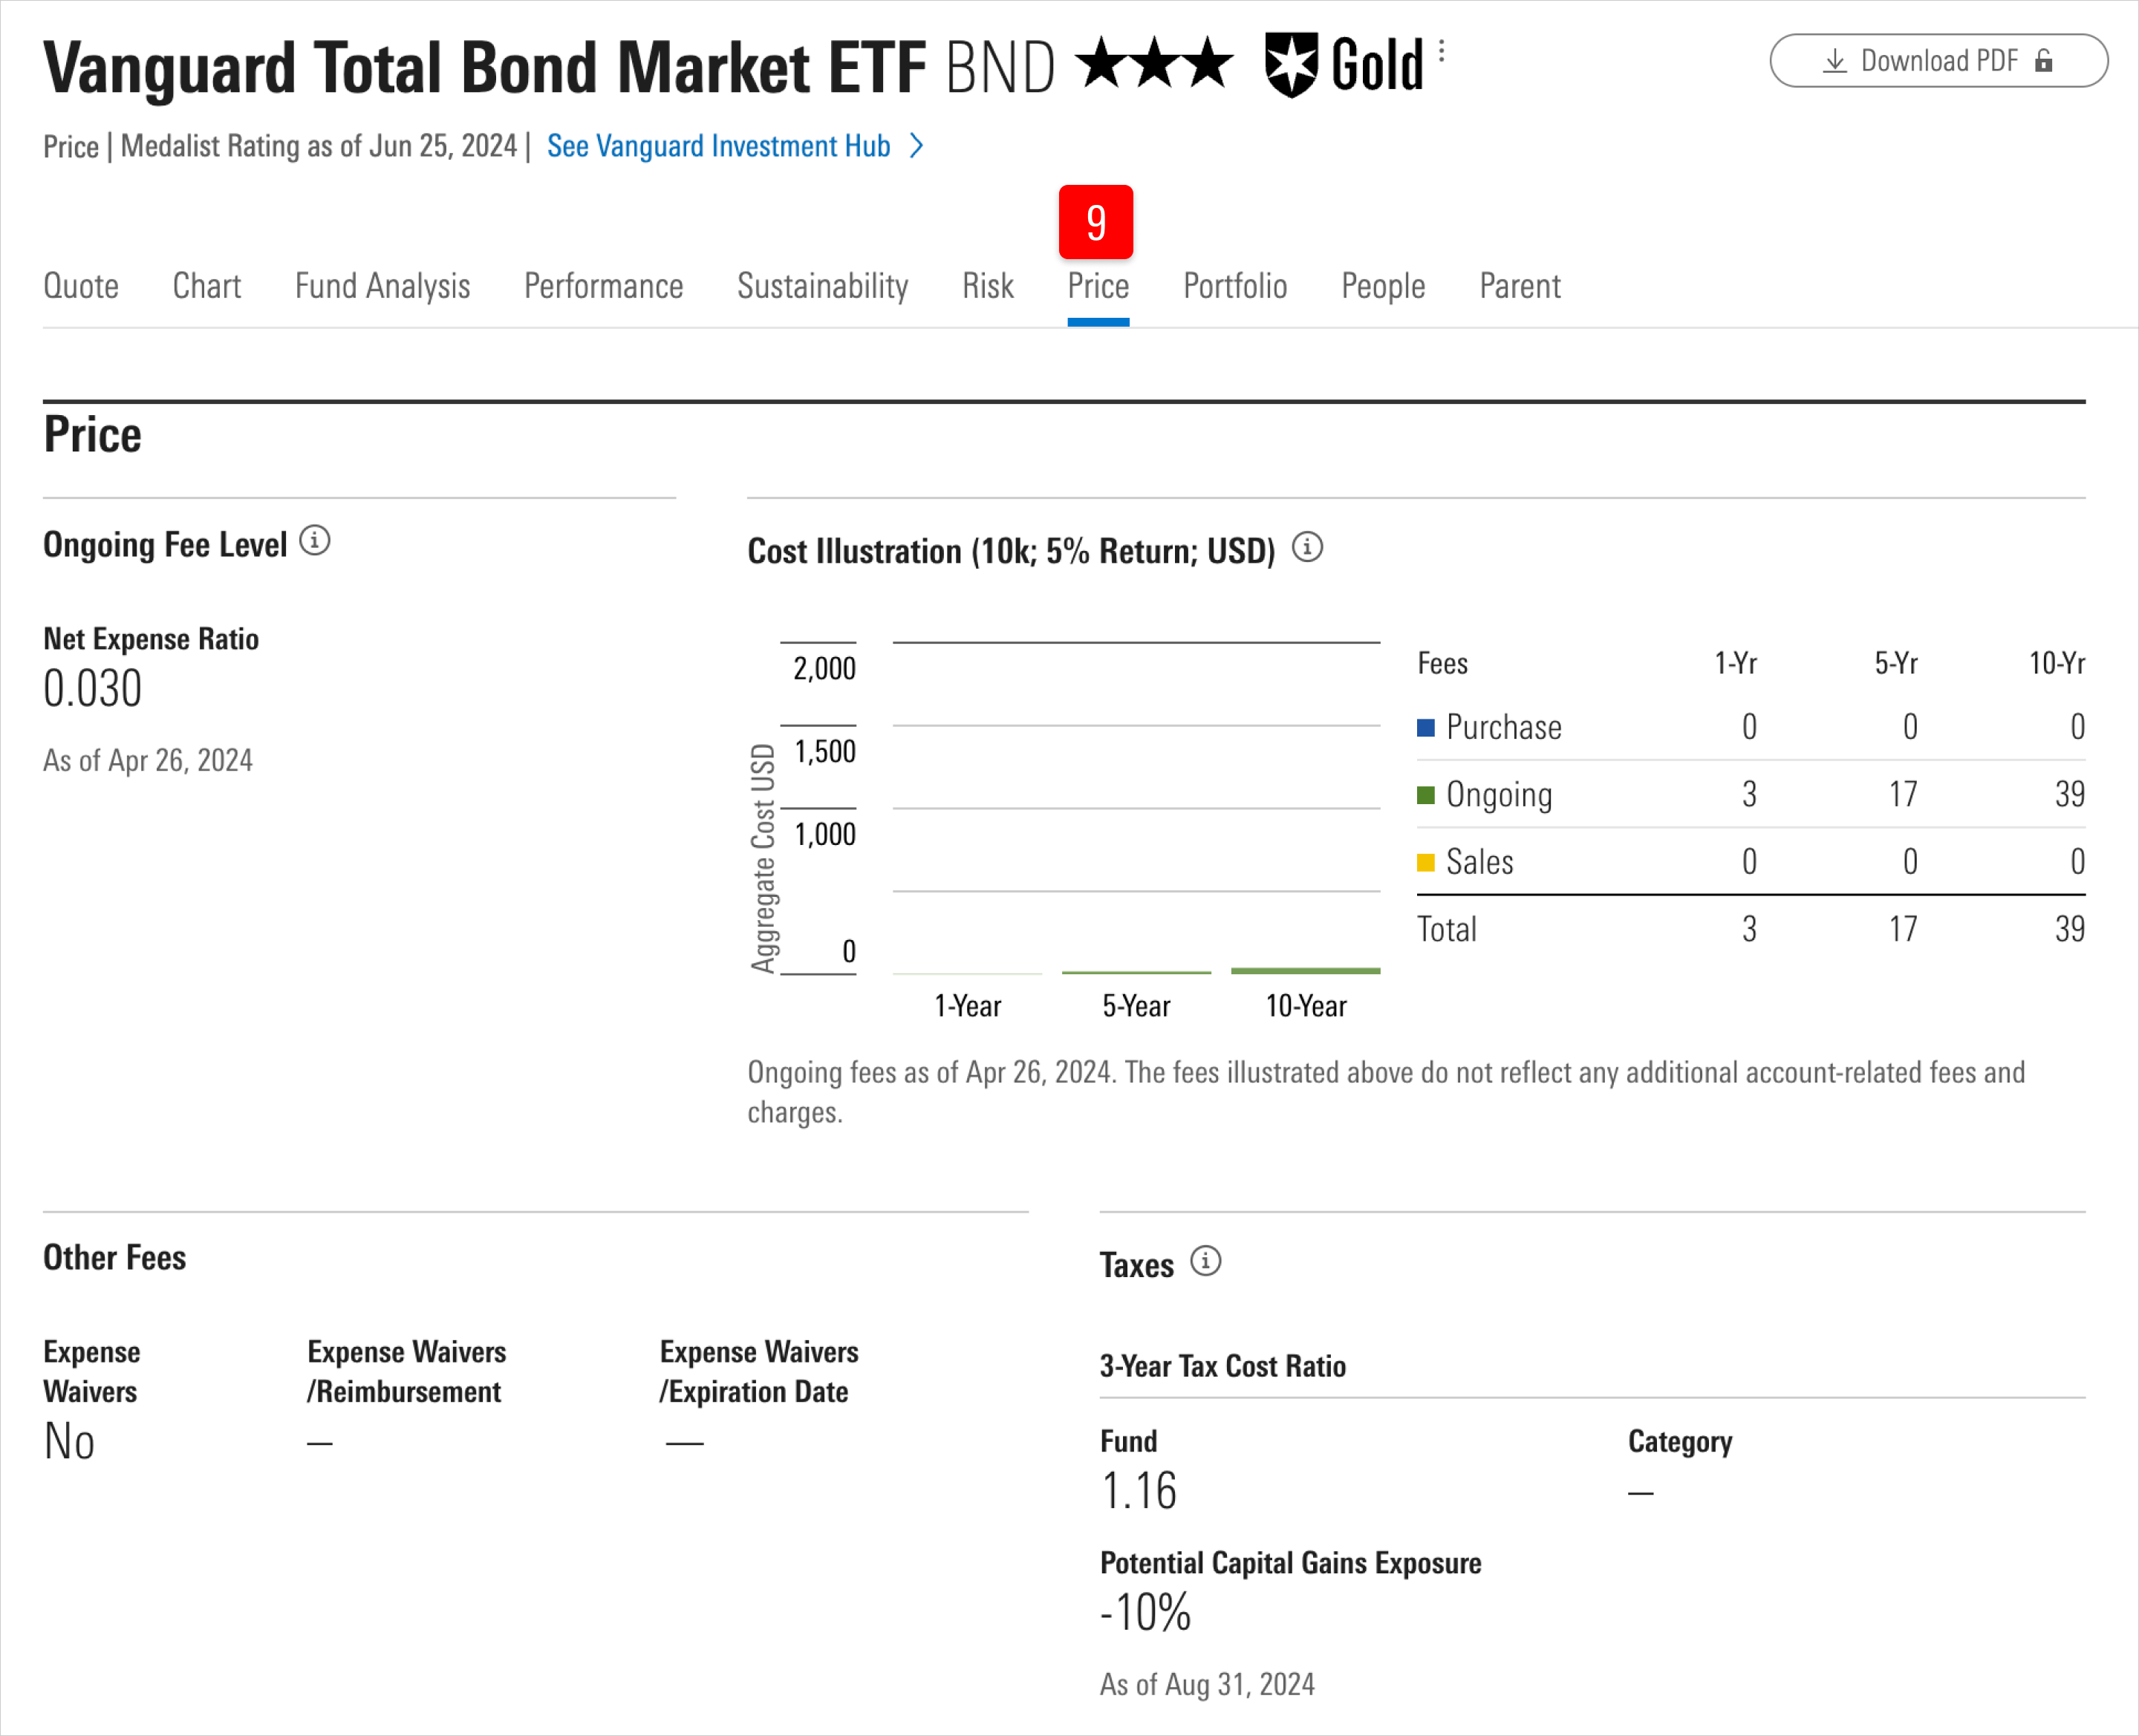Click the chevron after Vanguard Investment Hub
Image resolution: width=2139 pixels, height=1736 pixels.
pos(916,146)
